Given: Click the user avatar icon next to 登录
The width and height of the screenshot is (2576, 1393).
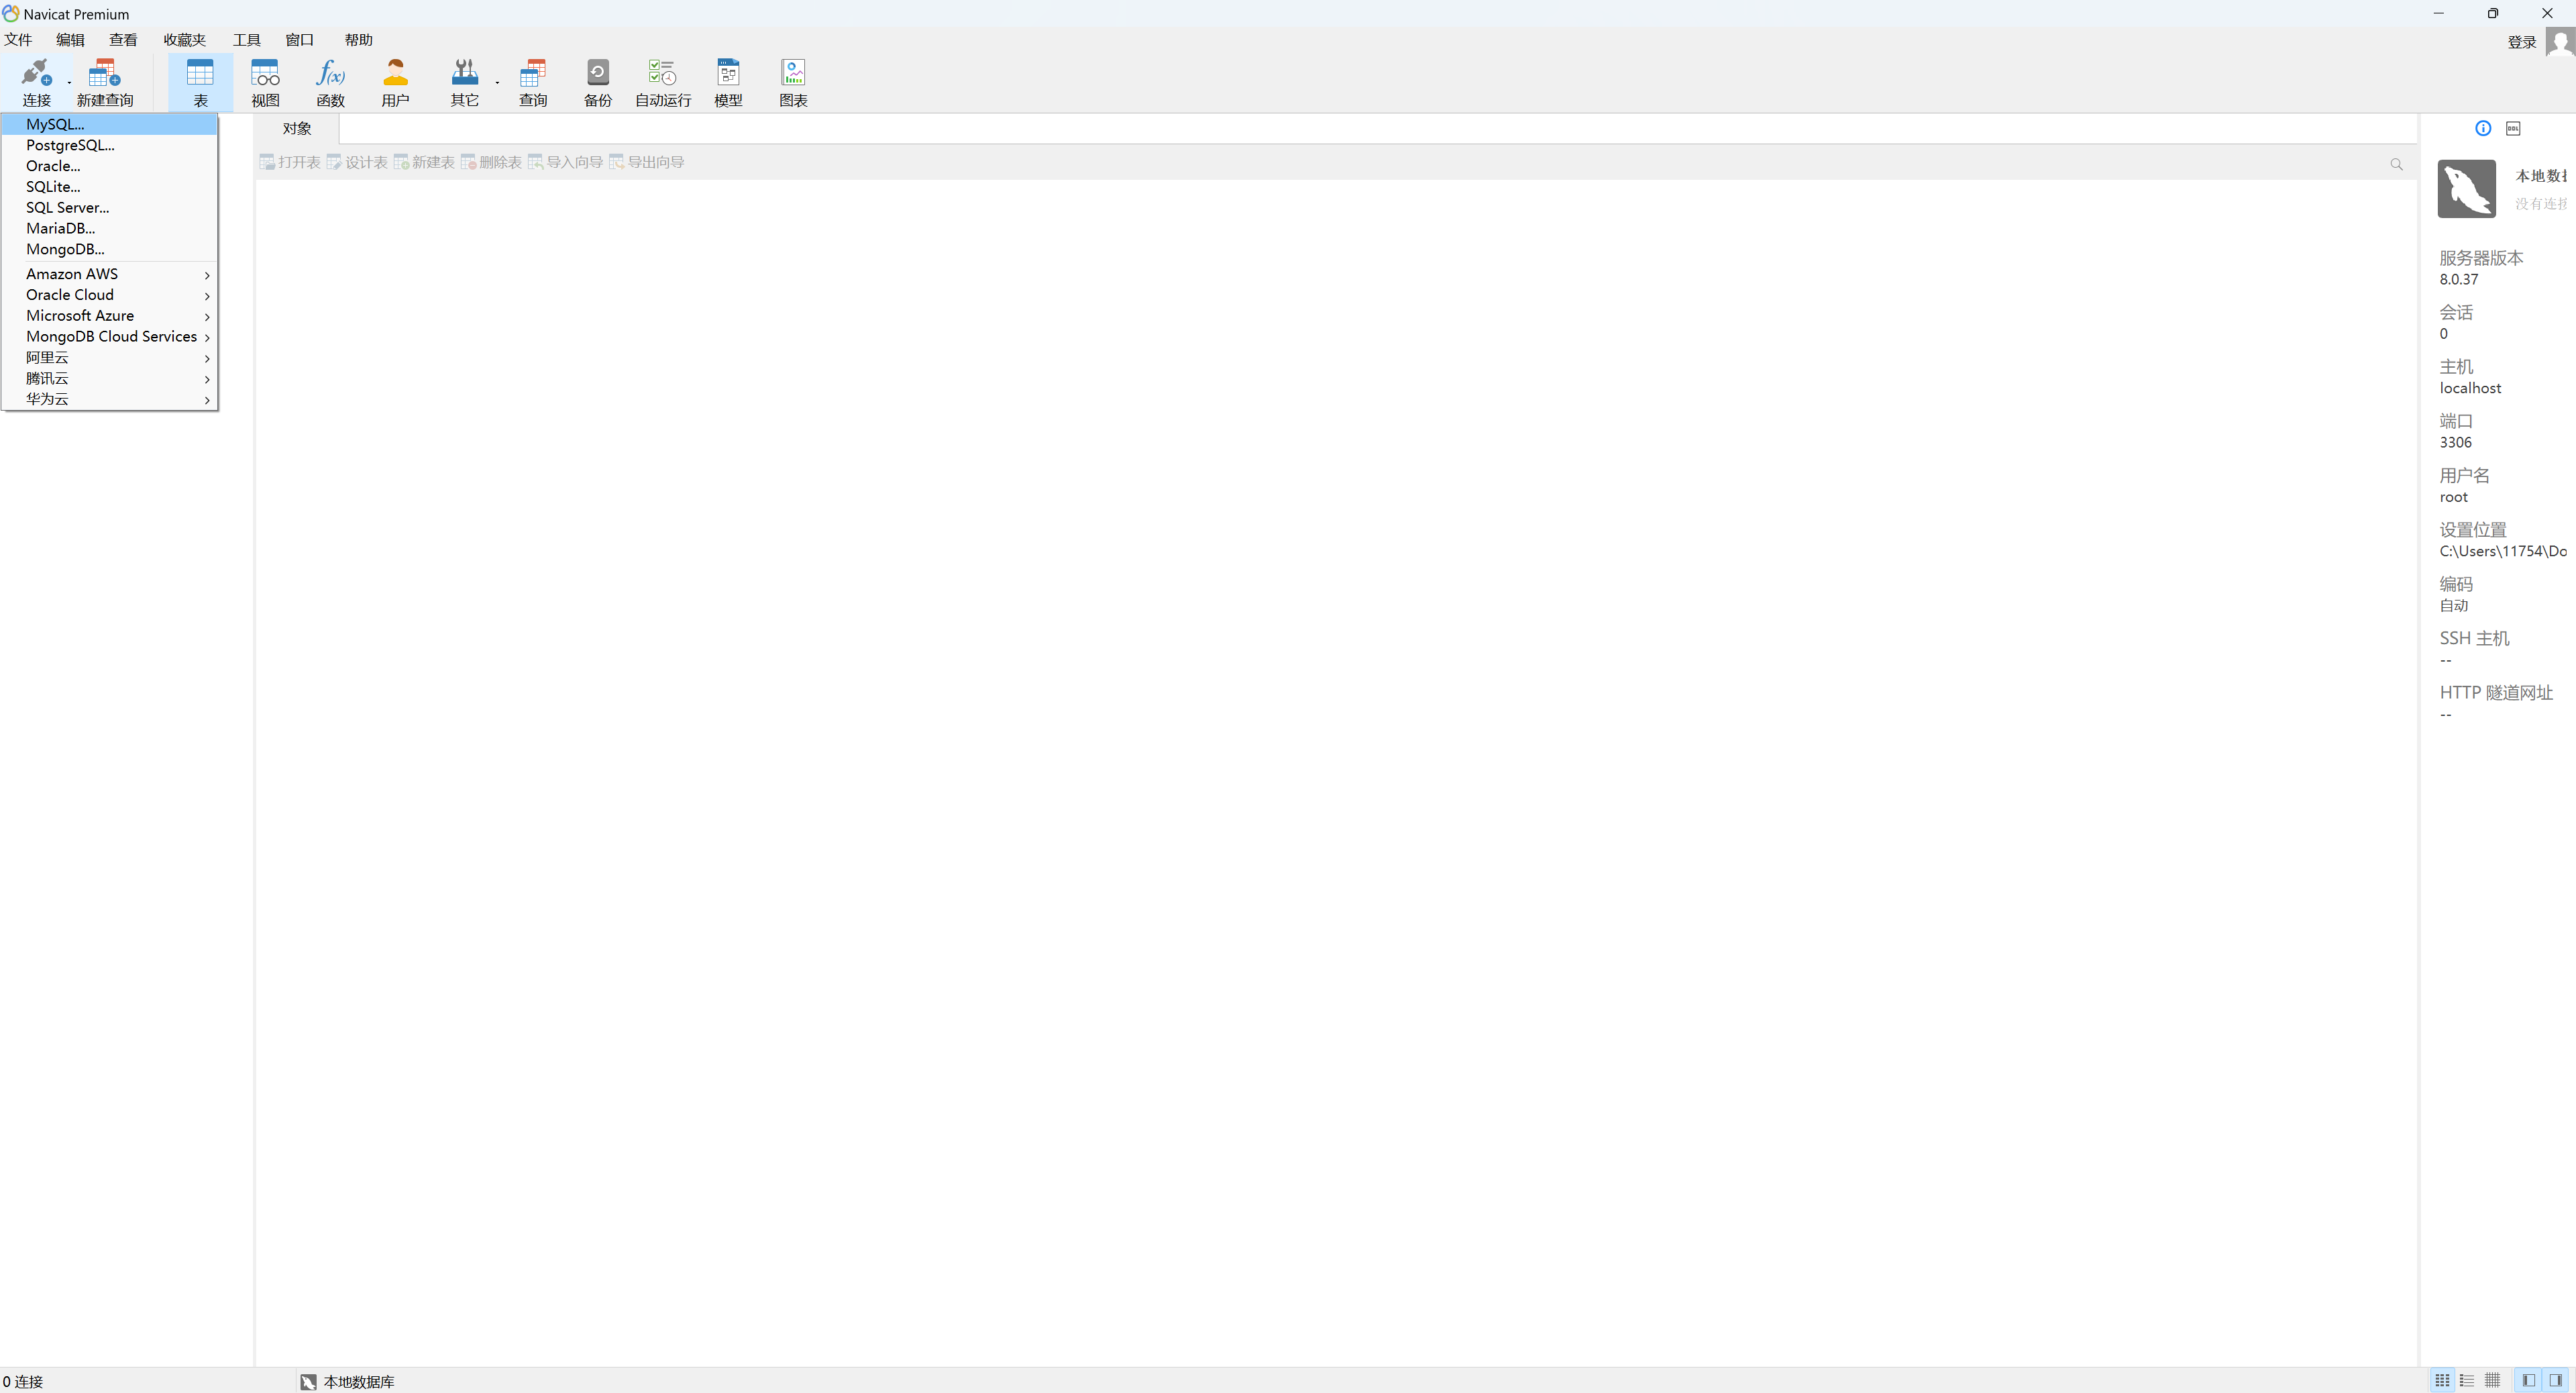Looking at the screenshot, I should (x=2560, y=42).
